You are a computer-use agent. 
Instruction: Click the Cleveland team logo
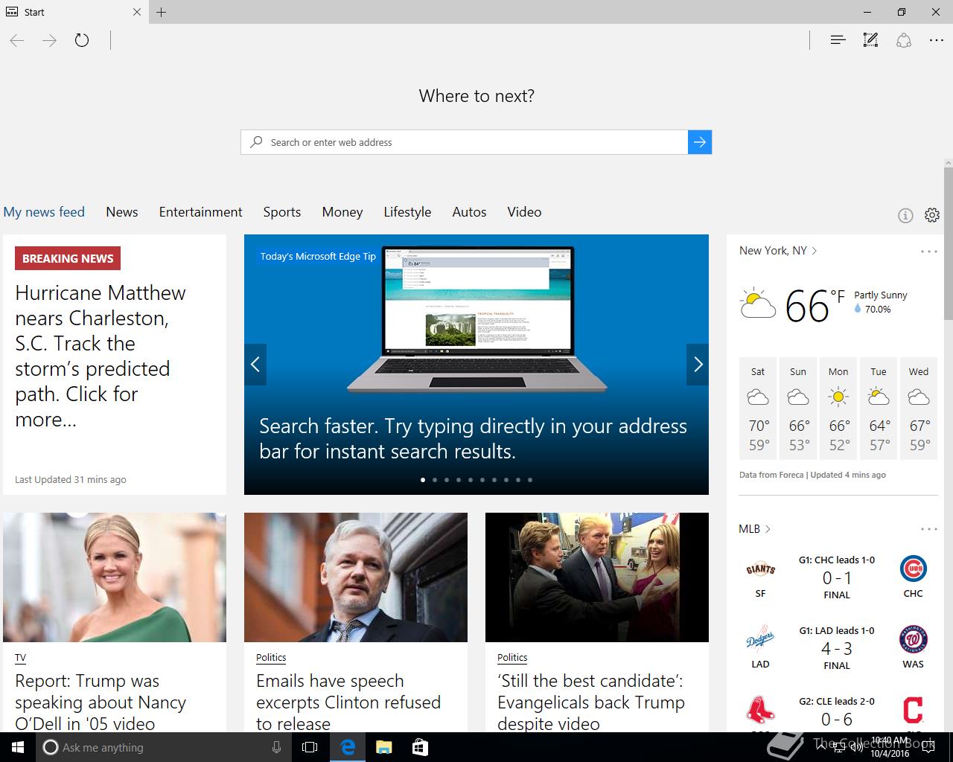click(x=913, y=711)
